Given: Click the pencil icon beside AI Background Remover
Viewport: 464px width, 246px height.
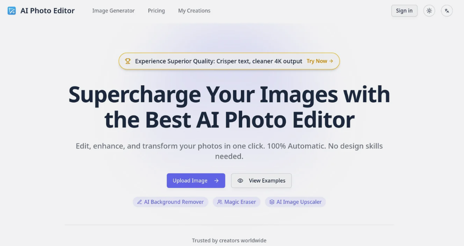Looking at the screenshot, I should point(140,202).
